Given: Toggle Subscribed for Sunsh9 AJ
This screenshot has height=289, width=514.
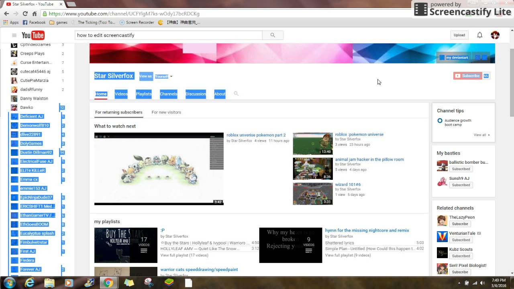Looking at the screenshot, I should pyautogui.click(x=461, y=185).
